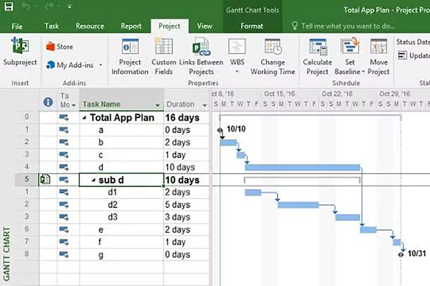Click the 10/31 milestone diamond in Gantt chart
The width and height of the screenshot is (430, 286).
(401, 255)
